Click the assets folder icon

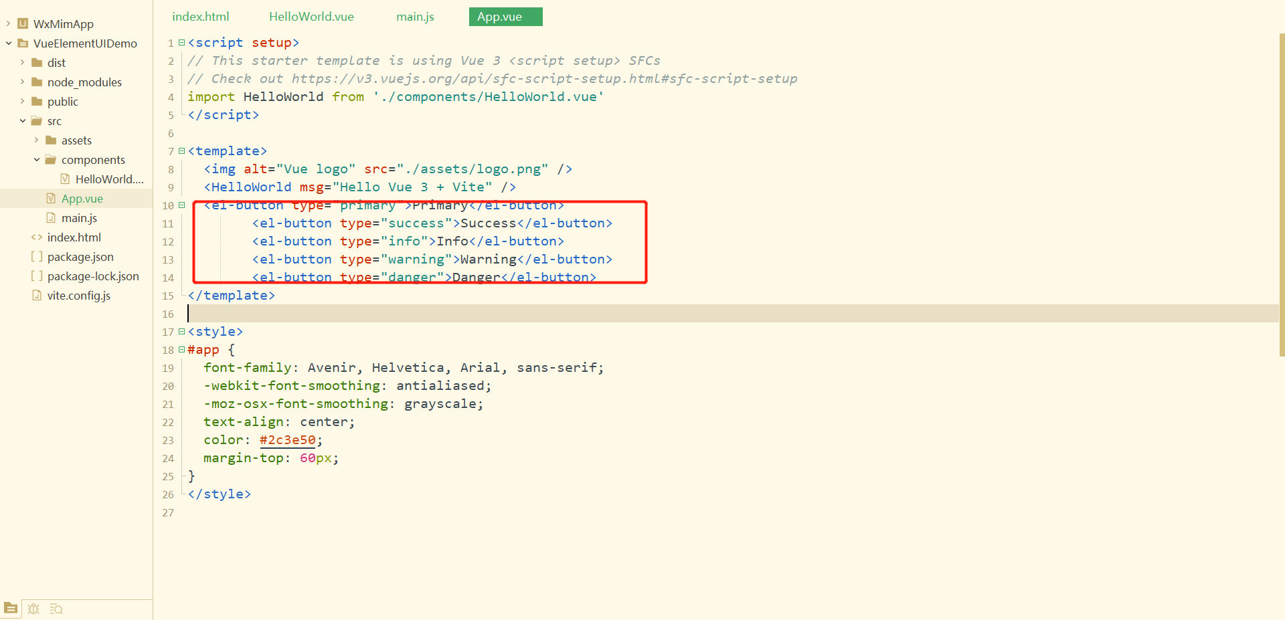pos(51,140)
